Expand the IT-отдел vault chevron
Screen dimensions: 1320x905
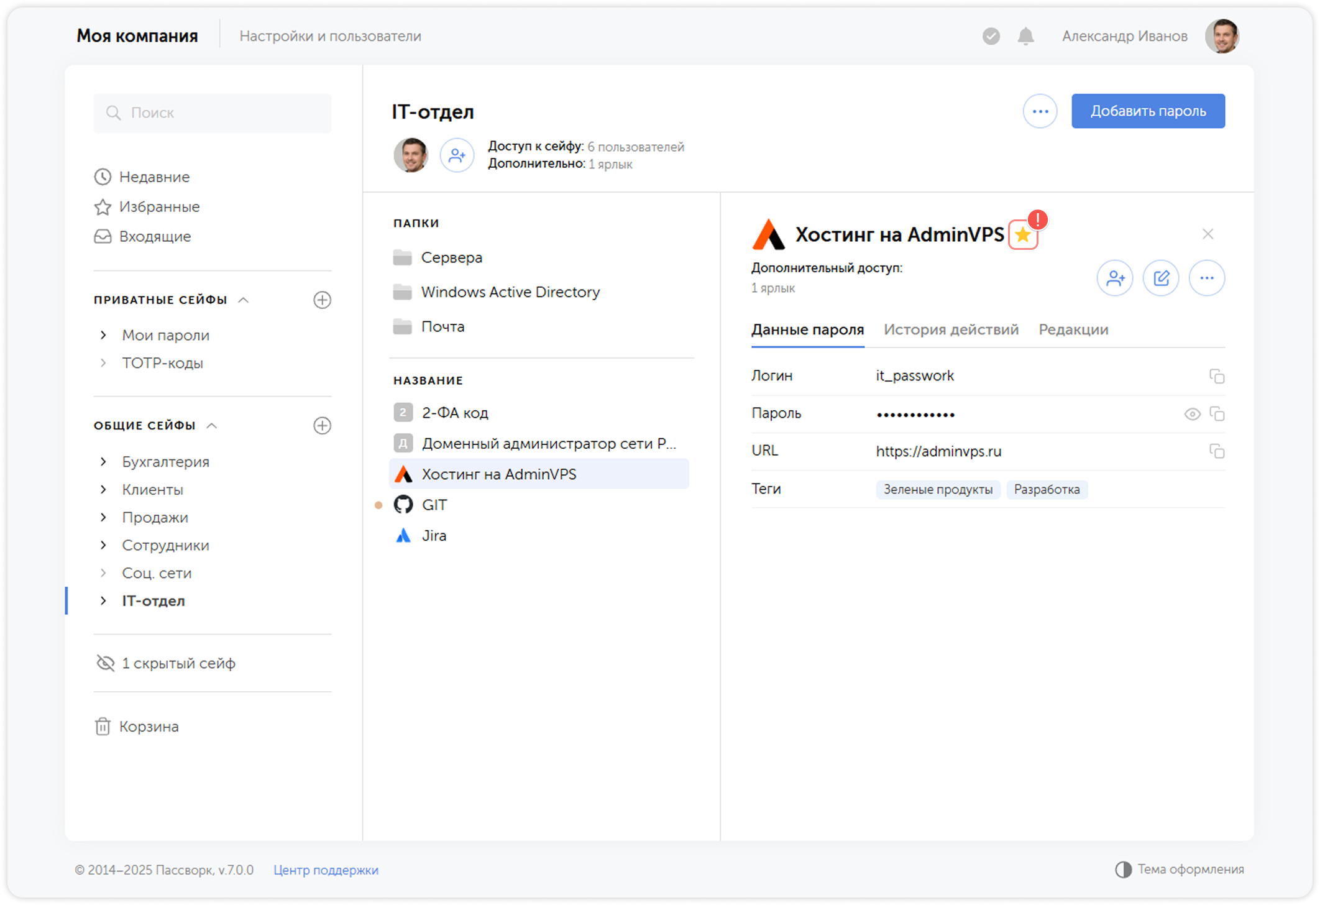tap(104, 601)
